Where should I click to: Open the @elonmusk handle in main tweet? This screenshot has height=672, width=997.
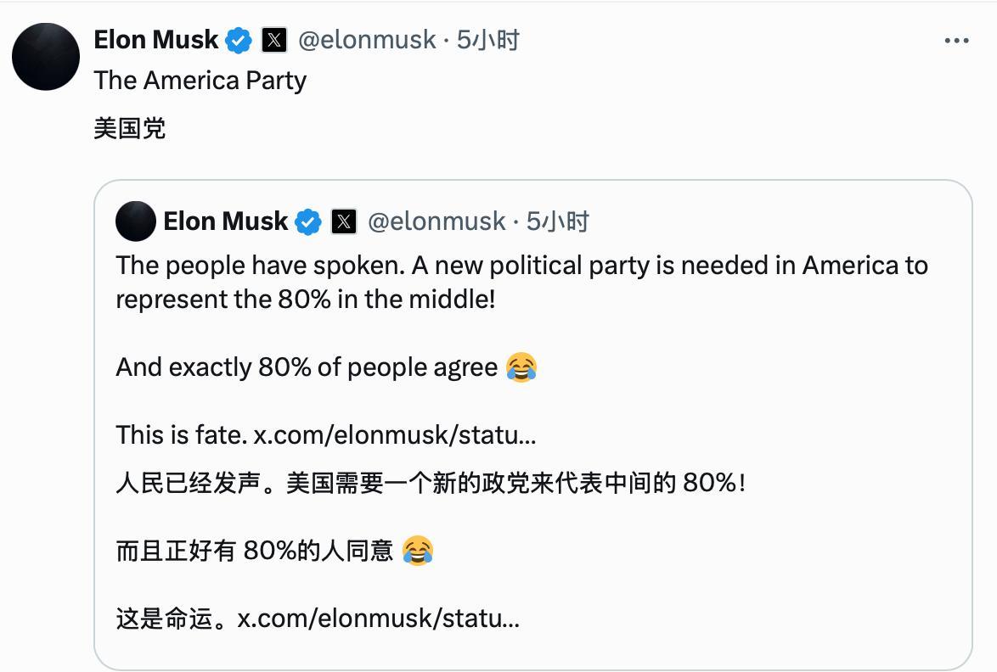[x=367, y=40]
